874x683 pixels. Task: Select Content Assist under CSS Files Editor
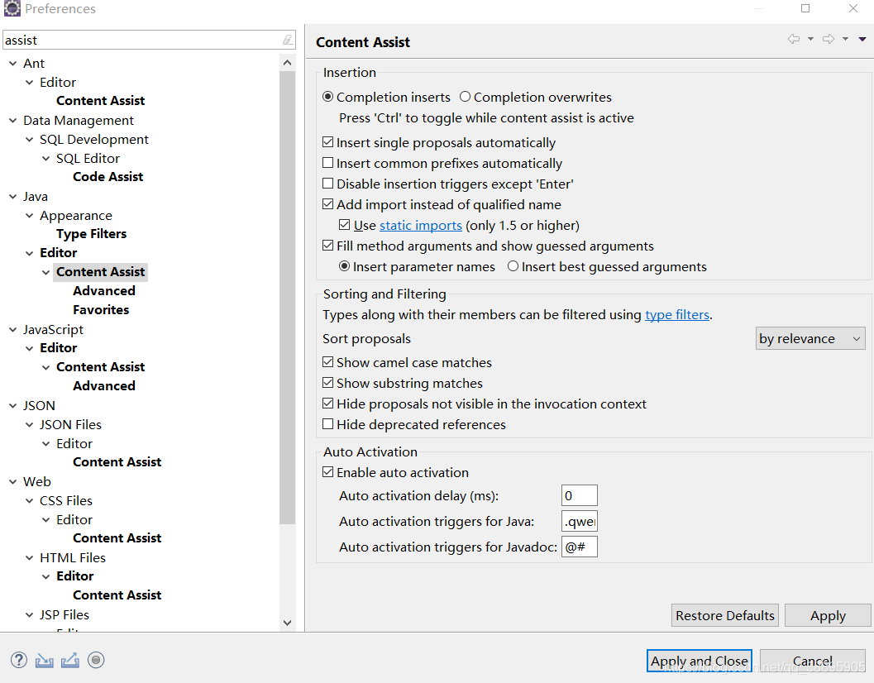coord(117,538)
